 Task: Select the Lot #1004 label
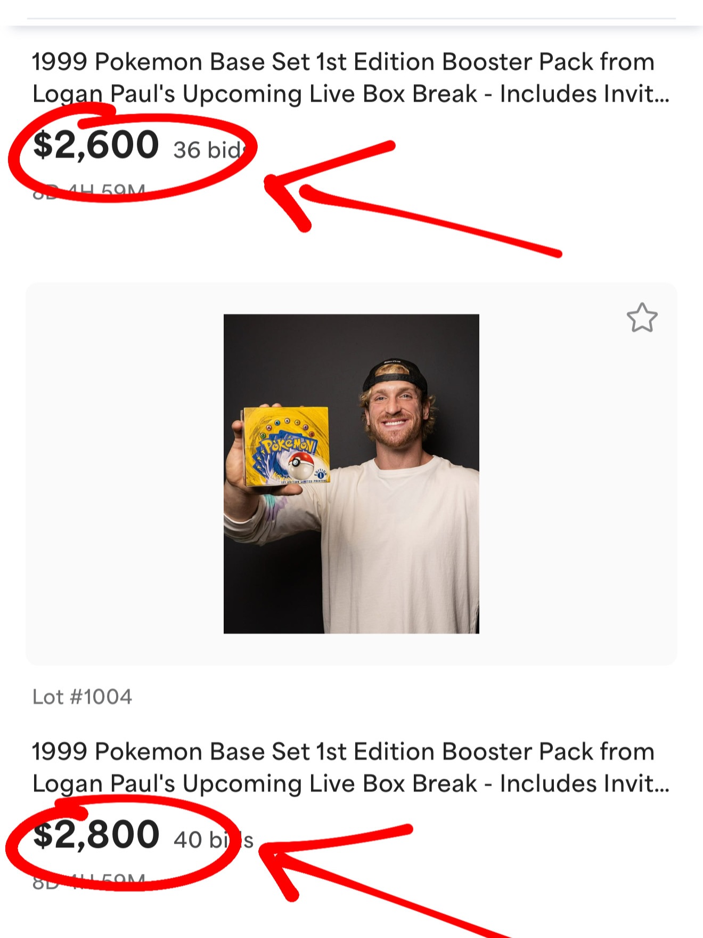point(82,697)
